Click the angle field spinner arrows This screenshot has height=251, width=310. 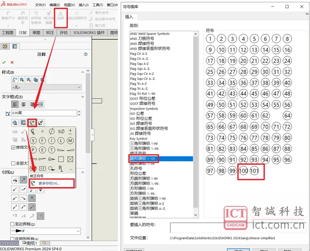(x=79, y=113)
